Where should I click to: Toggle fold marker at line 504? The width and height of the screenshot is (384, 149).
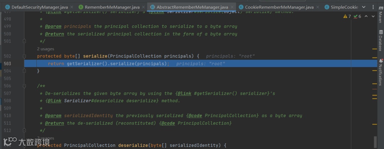(24, 71)
